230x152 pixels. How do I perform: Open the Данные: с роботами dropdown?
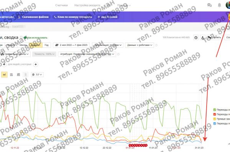[x=140, y=45]
